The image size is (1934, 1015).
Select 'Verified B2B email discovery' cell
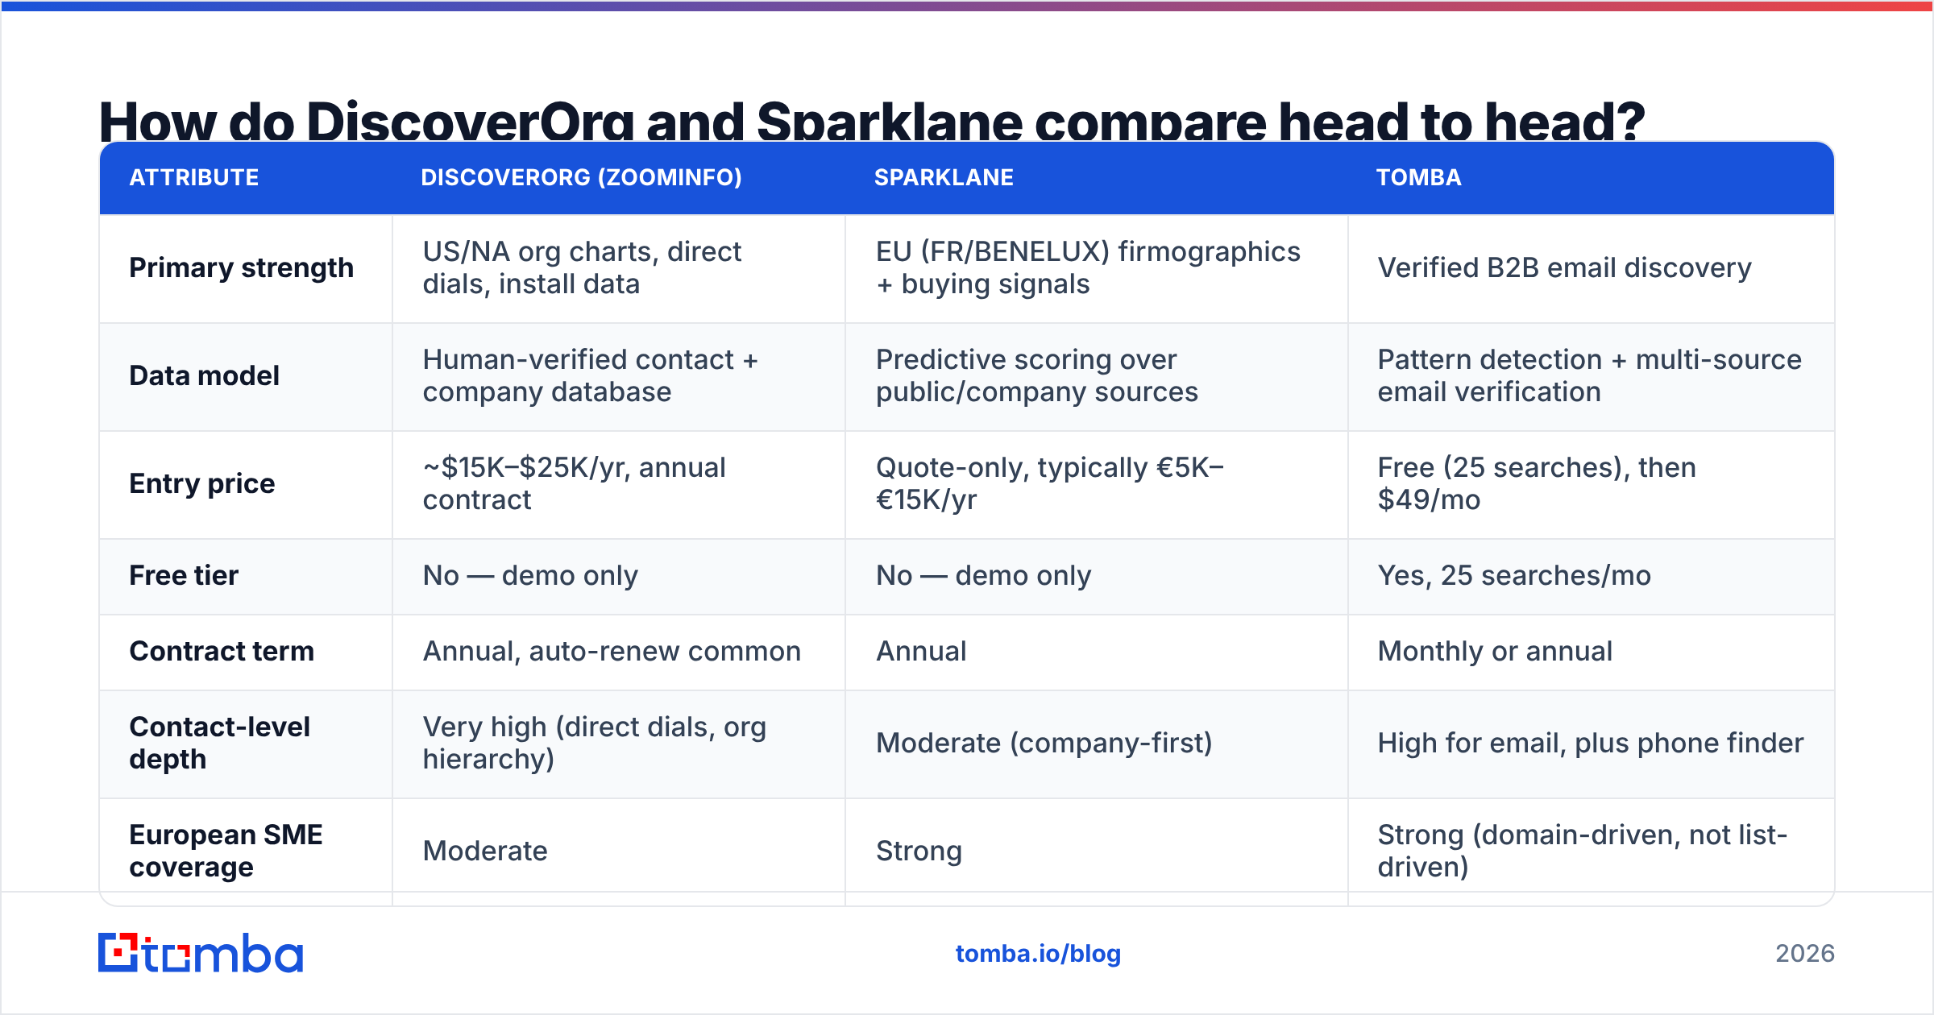click(x=1592, y=268)
